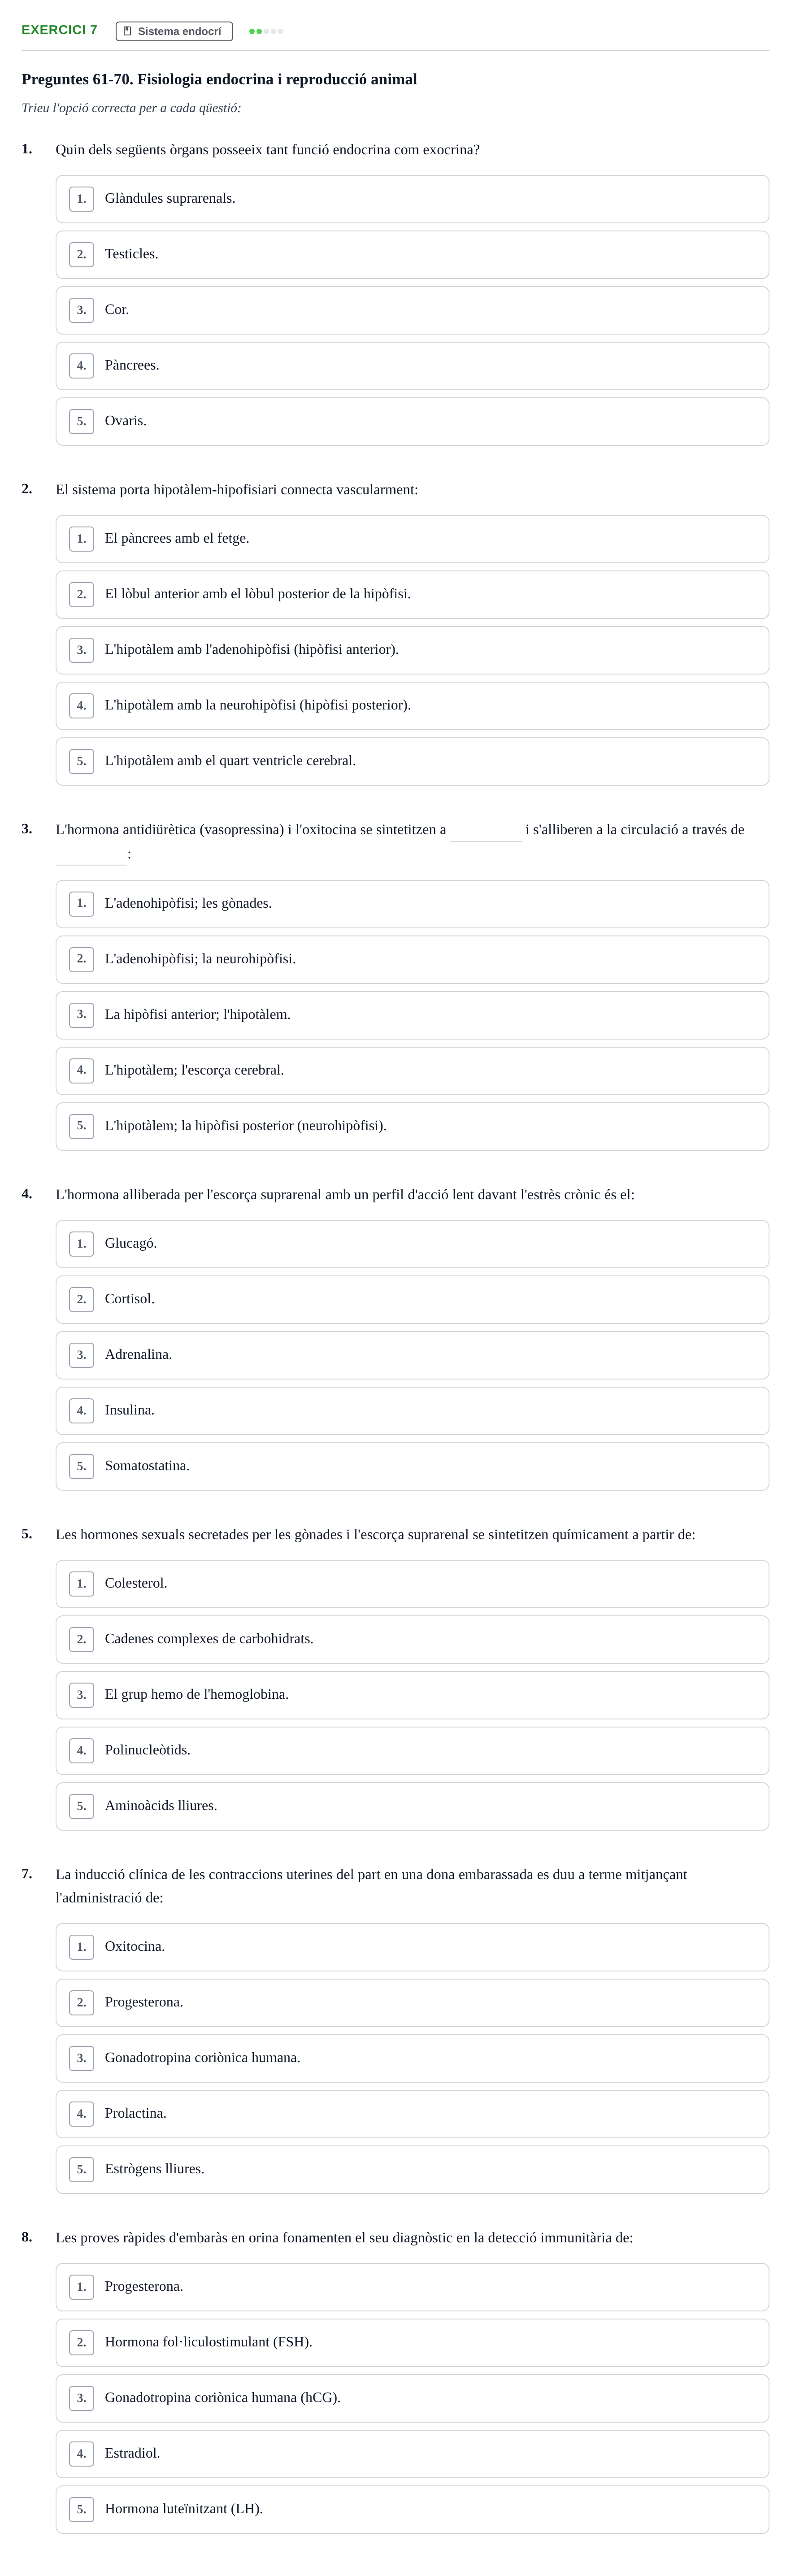Choose Colesterol for question 5

click(x=412, y=1584)
